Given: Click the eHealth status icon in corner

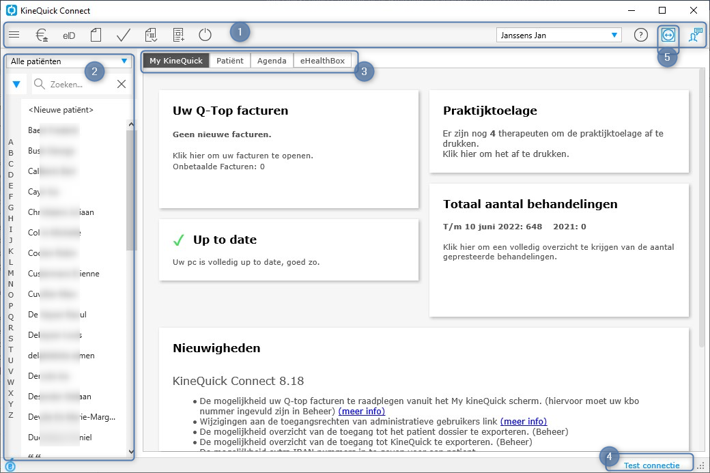Looking at the screenshot, I should (x=10, y=466).
